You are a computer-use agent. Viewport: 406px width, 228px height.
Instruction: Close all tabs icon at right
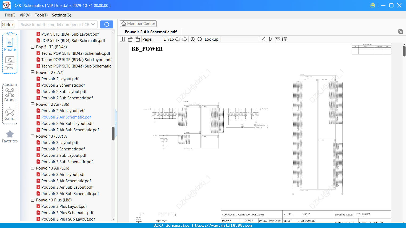400,32
